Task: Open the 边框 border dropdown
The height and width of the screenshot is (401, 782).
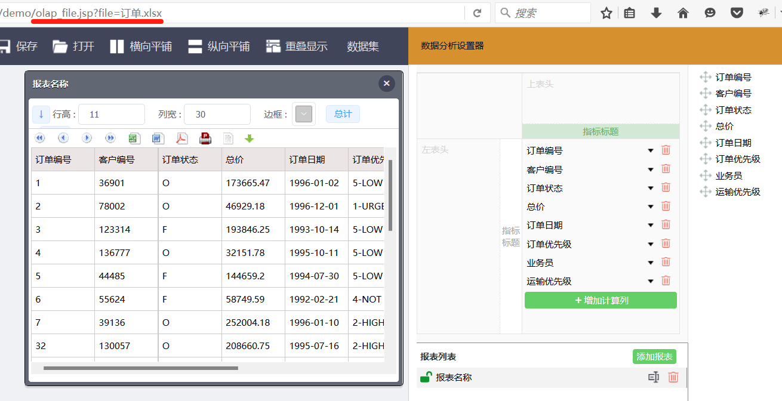Action: tap(304, 114)
